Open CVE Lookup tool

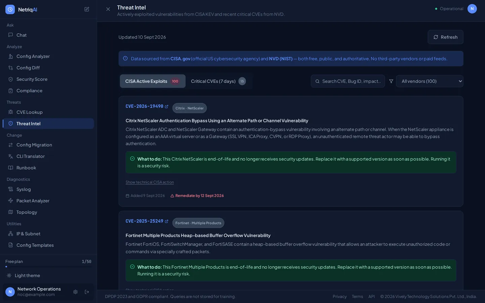point(48,112)
